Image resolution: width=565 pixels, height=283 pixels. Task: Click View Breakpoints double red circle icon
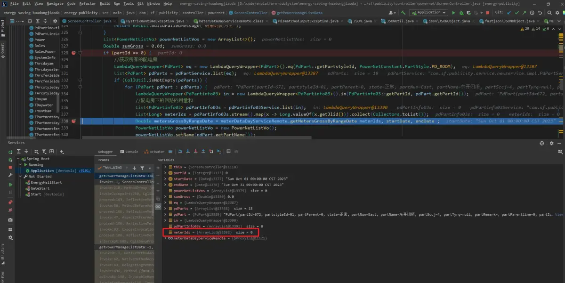10,202
